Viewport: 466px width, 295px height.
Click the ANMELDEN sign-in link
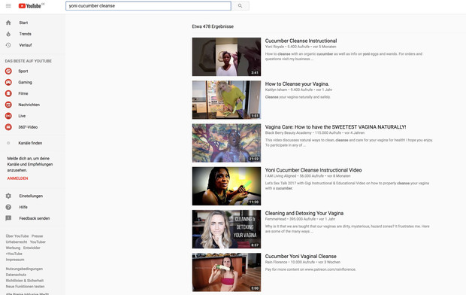pyautogui.click(x=17, y=178)
